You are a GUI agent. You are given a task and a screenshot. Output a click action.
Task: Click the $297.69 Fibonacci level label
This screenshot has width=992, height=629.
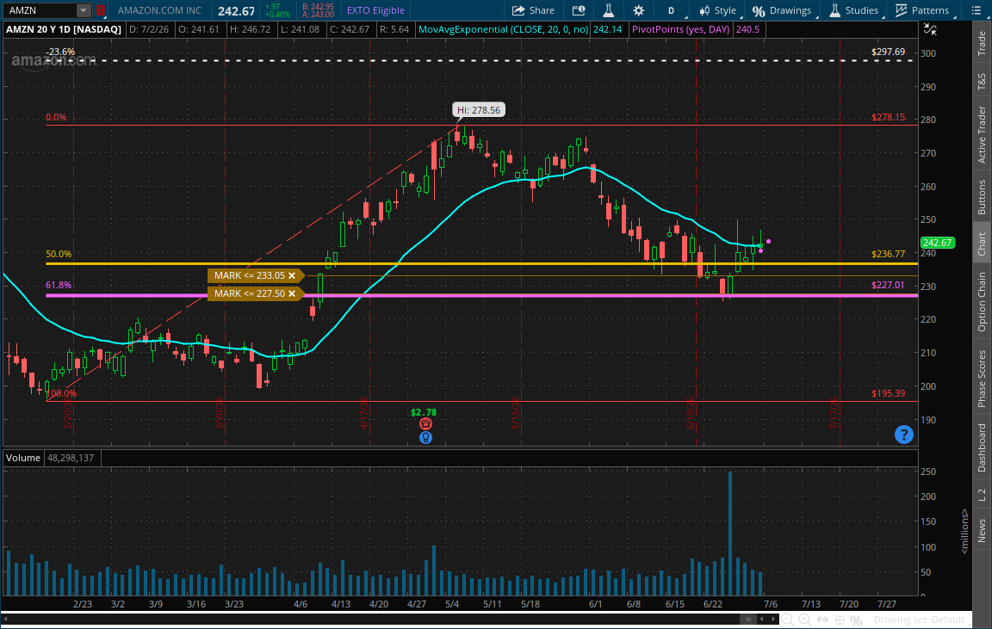coord(888,52)
